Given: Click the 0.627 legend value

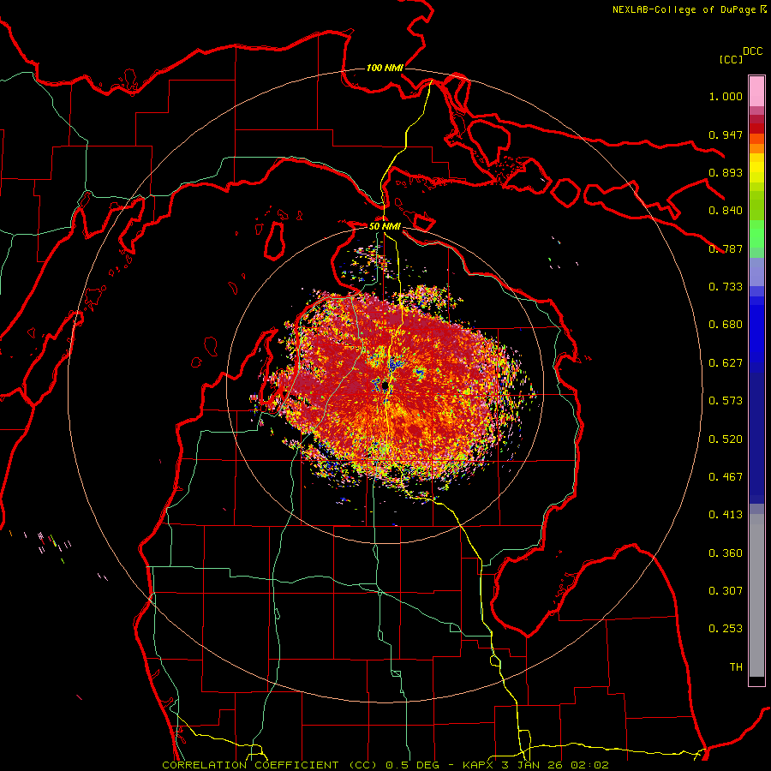Looking at the screenshot, I should click(x=726, y=363).
